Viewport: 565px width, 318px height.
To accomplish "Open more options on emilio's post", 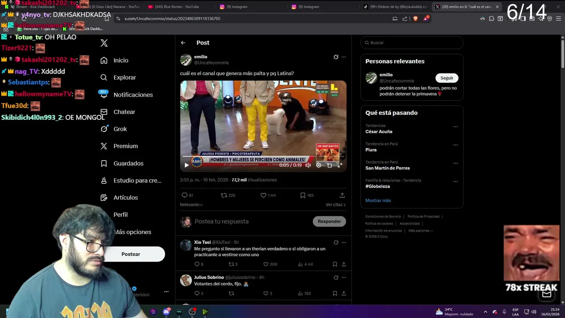I will (344, 57).
